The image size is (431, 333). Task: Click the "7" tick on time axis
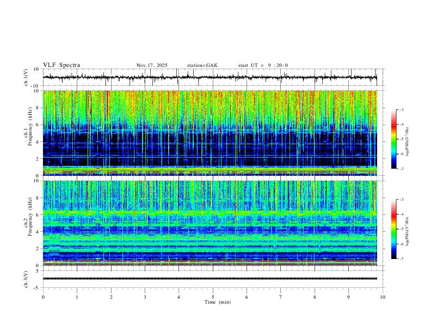coord(281,297)
